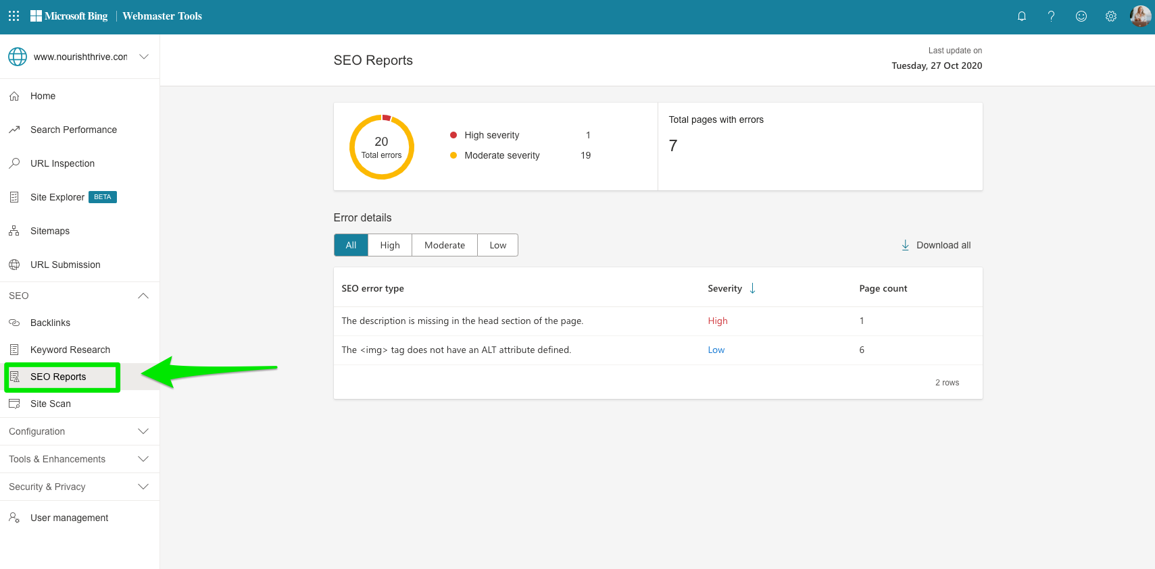The width and height of the screenshot is (1155, 569).
Task: Click the Severity sort arrow
Action: [752, 288]
